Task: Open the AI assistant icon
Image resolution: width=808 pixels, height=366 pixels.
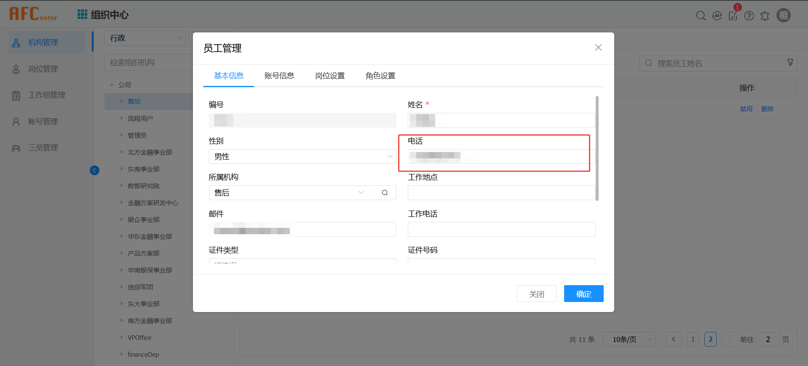Action: (717, 16)
